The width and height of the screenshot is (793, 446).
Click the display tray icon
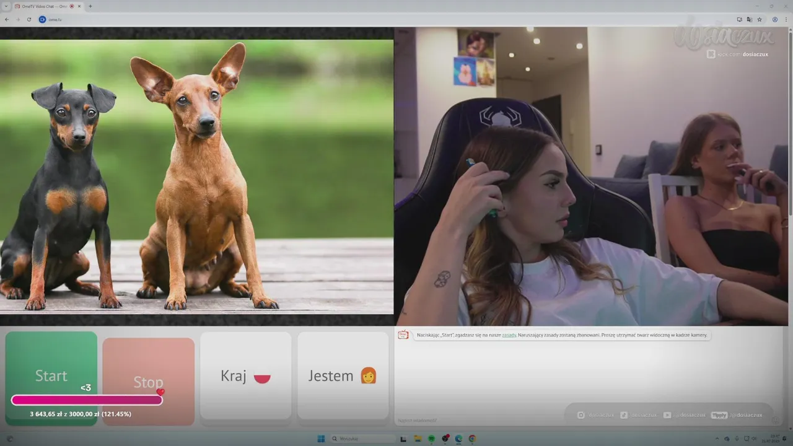(745, 439)
